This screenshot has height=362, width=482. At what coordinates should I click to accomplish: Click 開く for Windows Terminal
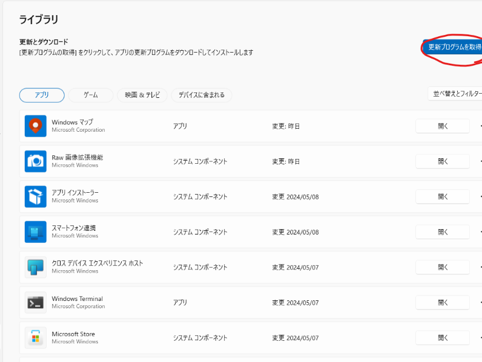(x=442, y=302)
